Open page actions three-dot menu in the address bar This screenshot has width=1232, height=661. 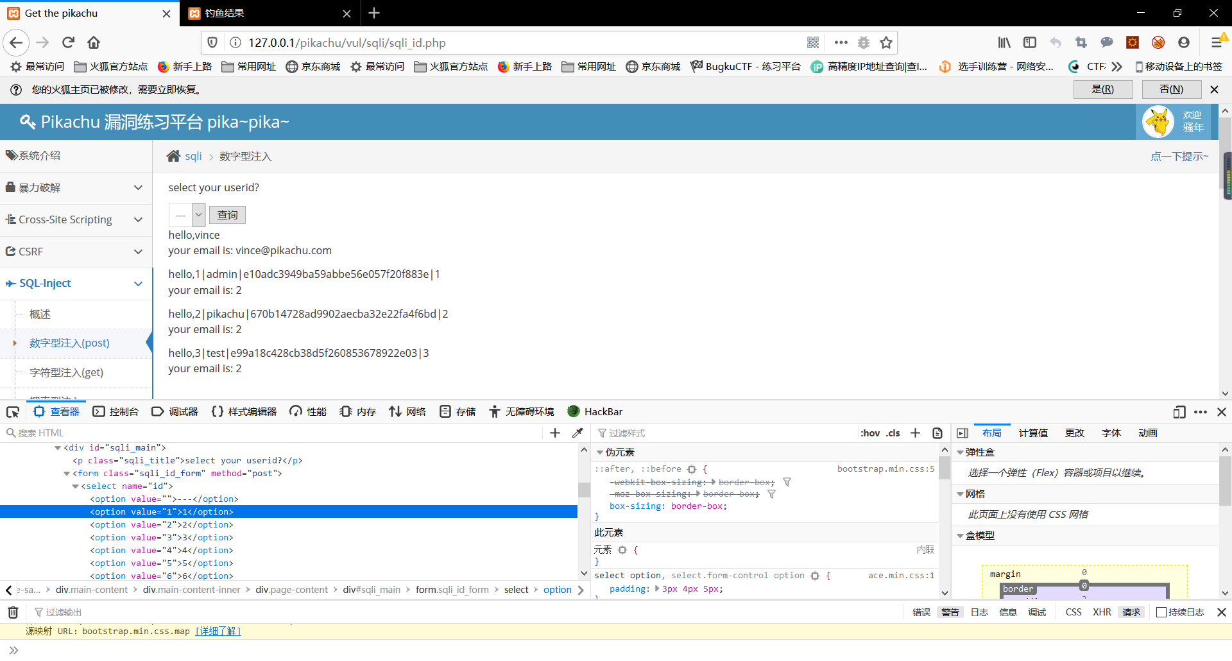coord(841,42)
